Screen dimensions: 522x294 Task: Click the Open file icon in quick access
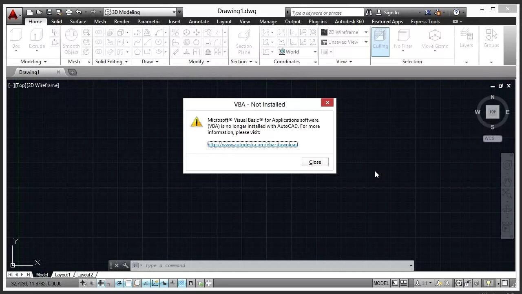point(39,12)
